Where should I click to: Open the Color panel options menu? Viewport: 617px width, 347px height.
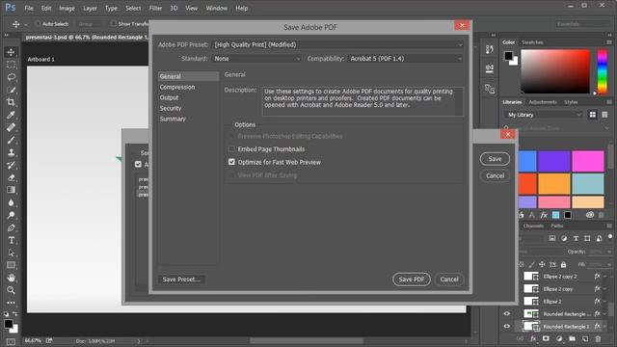(609, 42)
